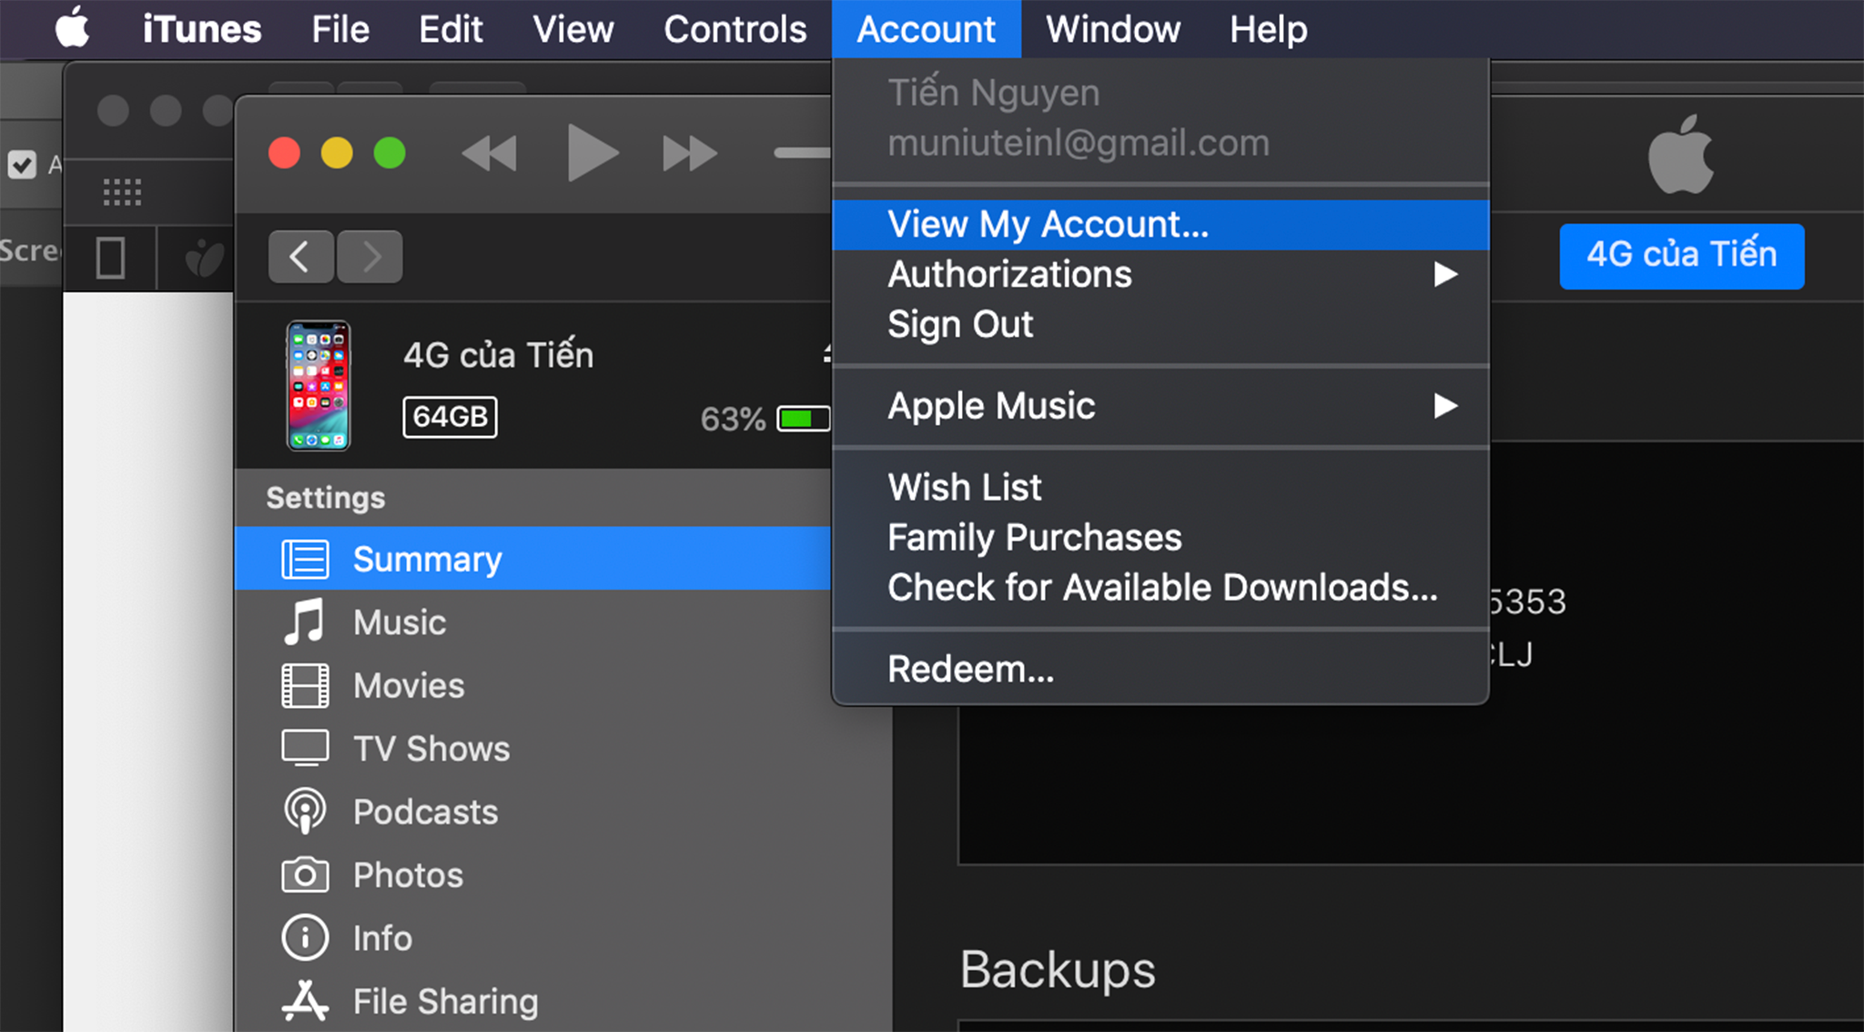Click the muniuteinl@gmail.com account email

1079,143
